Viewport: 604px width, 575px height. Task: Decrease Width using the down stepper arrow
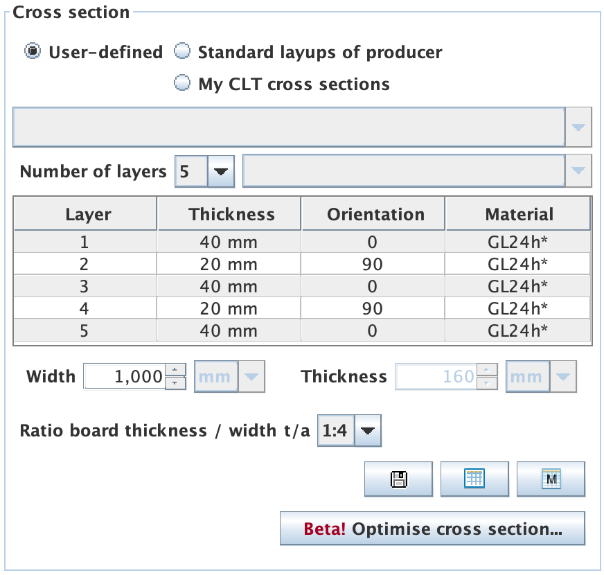177,383
